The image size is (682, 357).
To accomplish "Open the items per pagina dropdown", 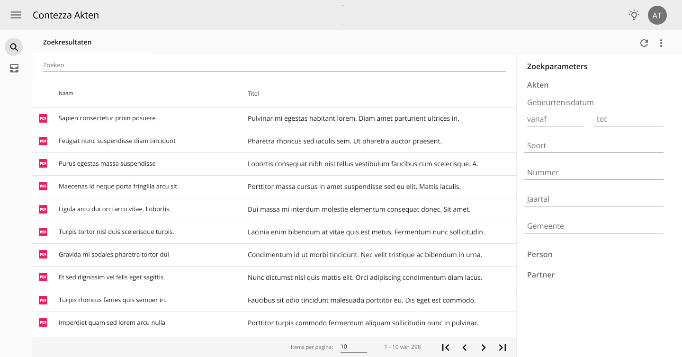I will (353, 347).
